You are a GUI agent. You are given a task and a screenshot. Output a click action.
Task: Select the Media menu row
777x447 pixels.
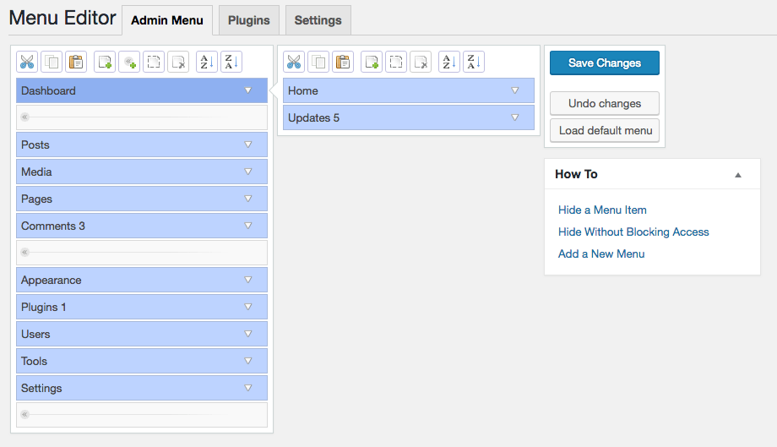[142, 172]
